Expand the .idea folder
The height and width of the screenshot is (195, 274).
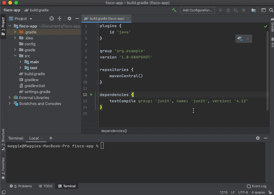pyautogui.click(x=15, y=38)
